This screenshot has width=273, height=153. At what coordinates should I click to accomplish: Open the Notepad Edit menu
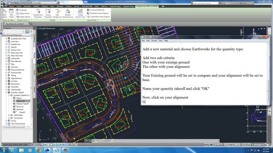(x=148, y=41)
